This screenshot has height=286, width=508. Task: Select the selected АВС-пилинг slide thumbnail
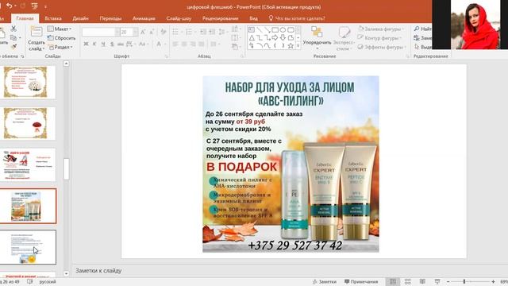click(28, 207)
